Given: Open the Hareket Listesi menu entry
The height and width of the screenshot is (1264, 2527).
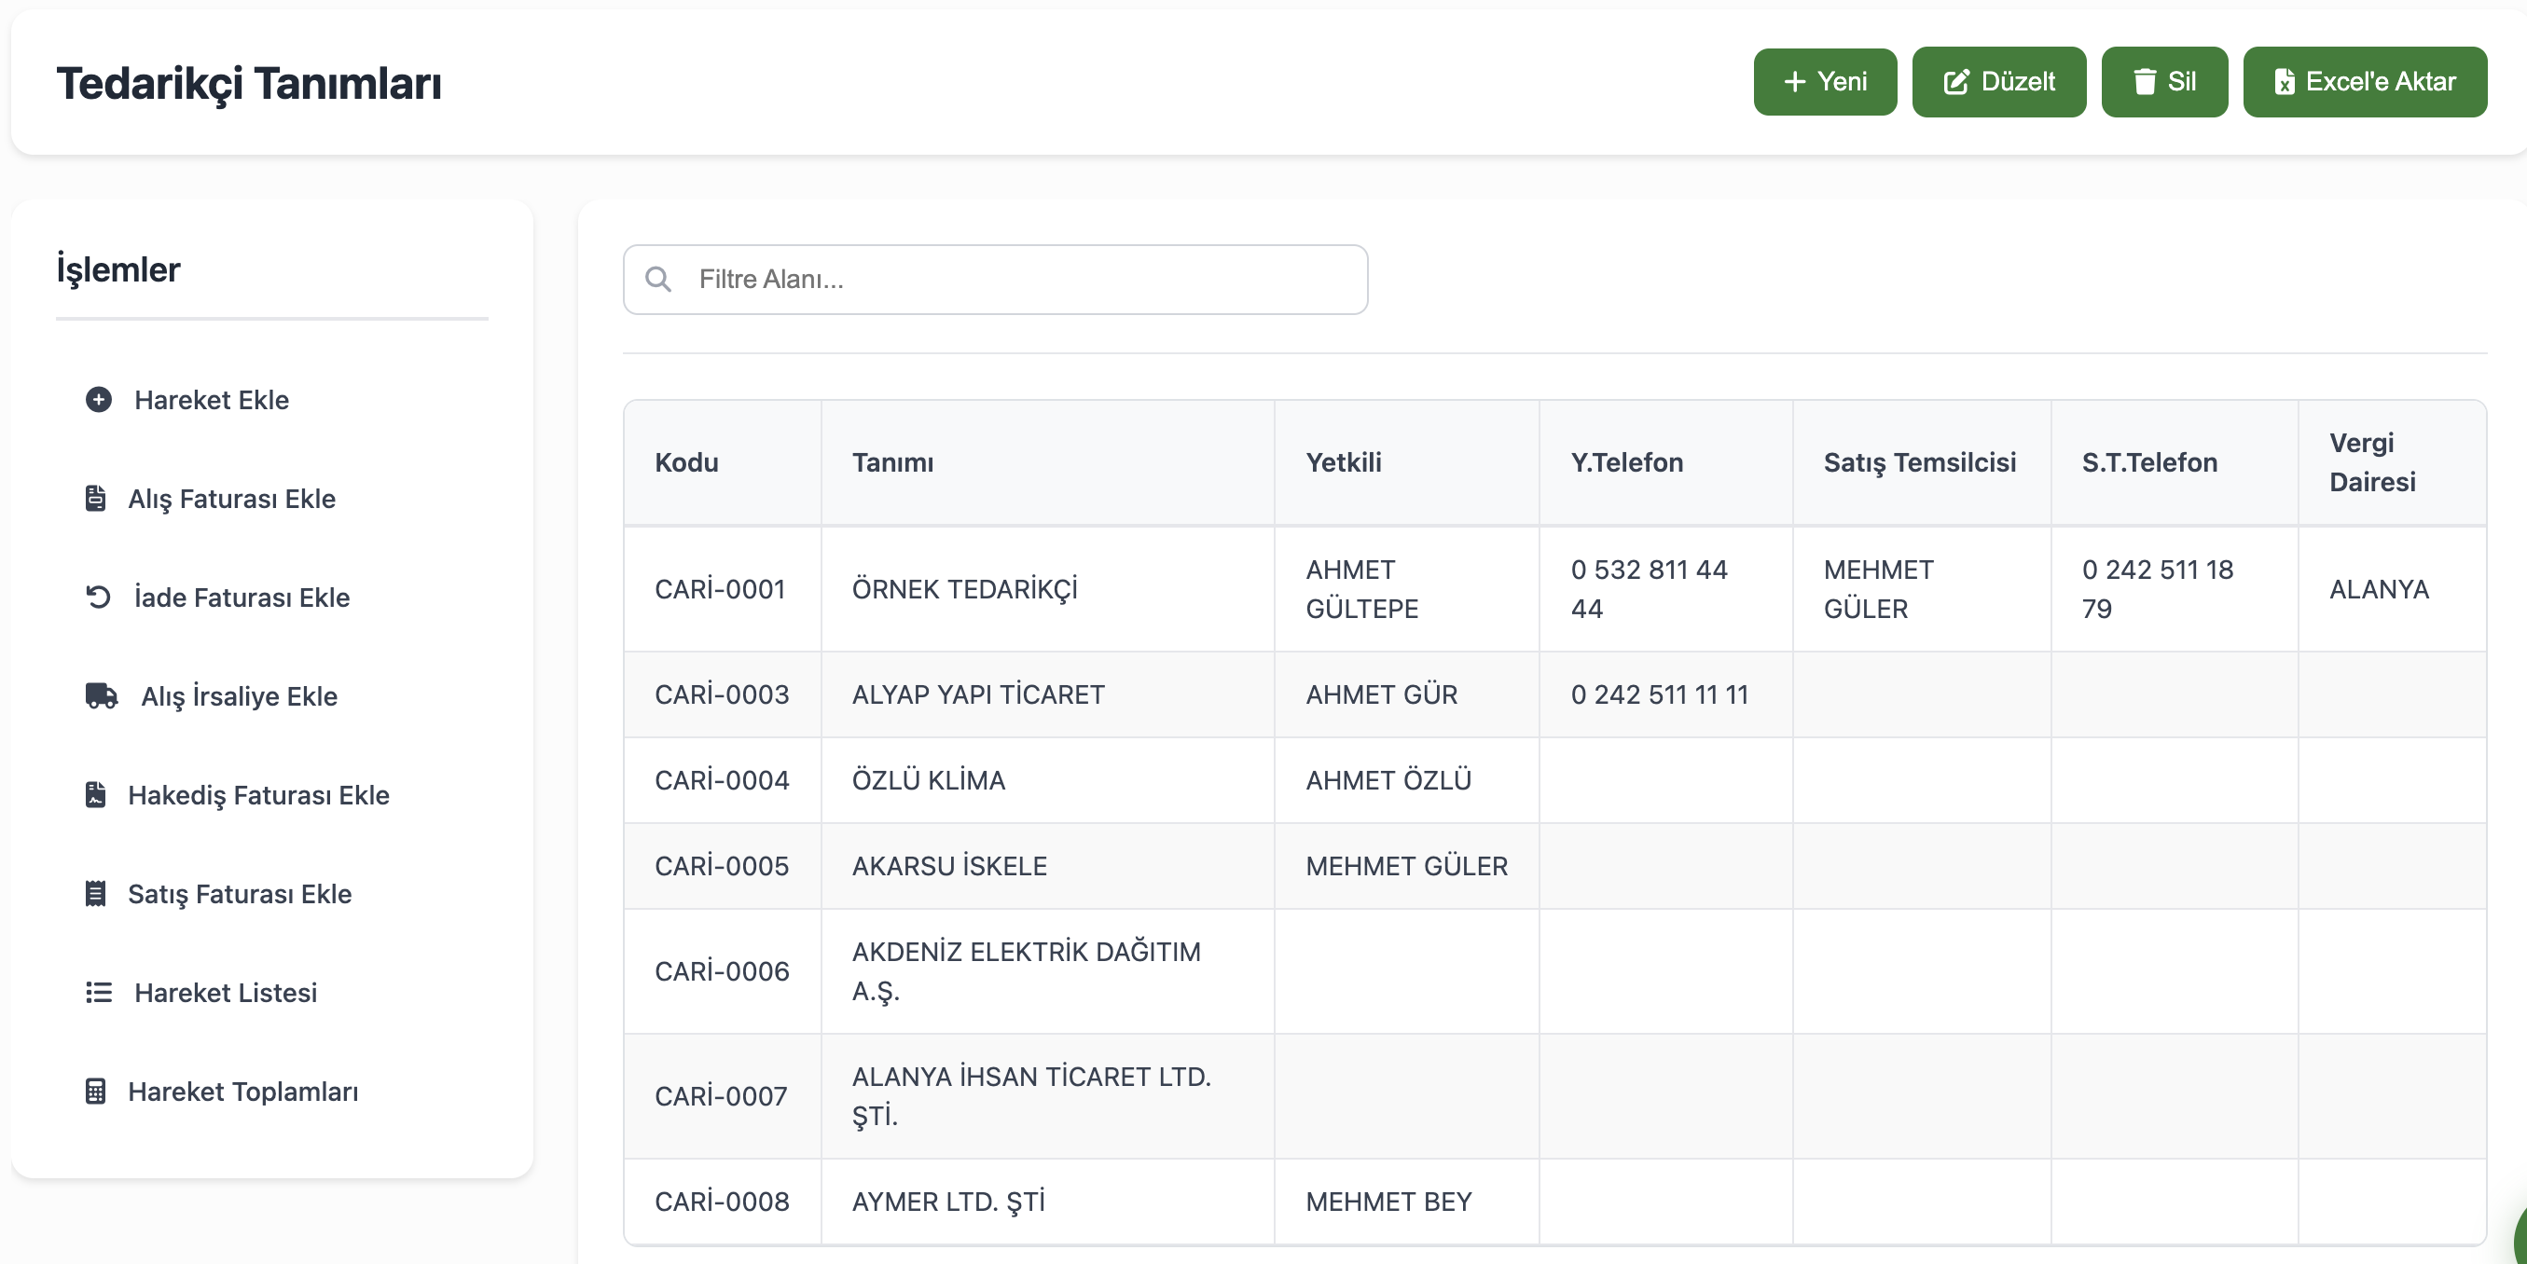Looking at the screenshot, I should point(225,993).
